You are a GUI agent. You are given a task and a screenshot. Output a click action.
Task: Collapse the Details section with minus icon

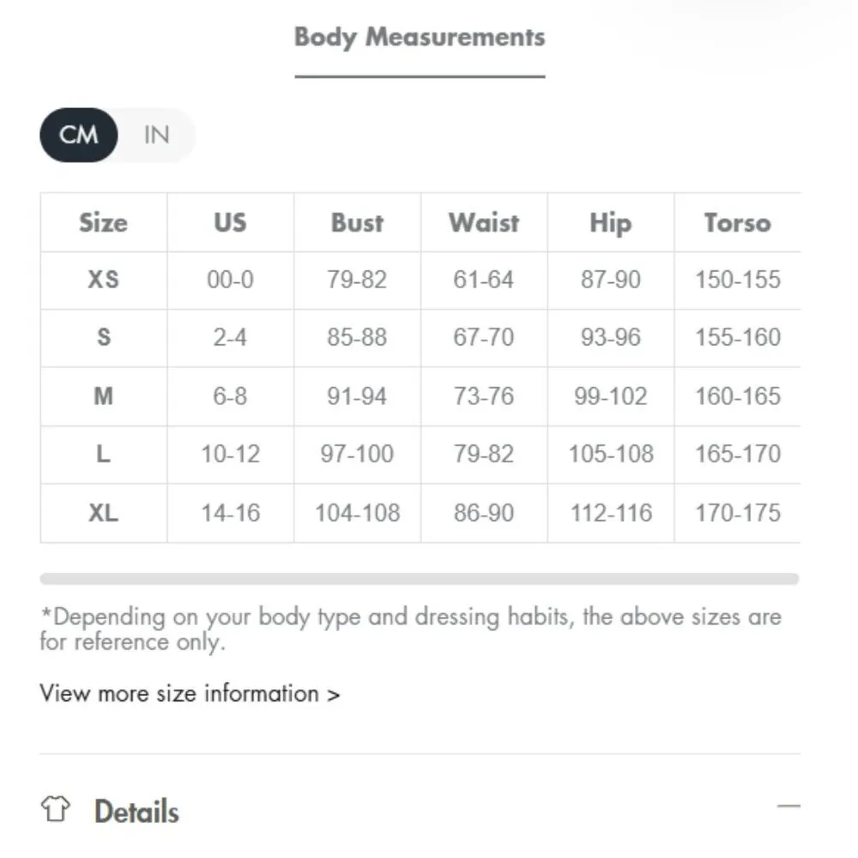tap(788, 807)
